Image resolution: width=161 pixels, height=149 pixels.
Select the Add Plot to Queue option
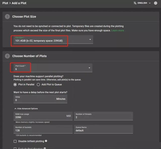[49, 85]
